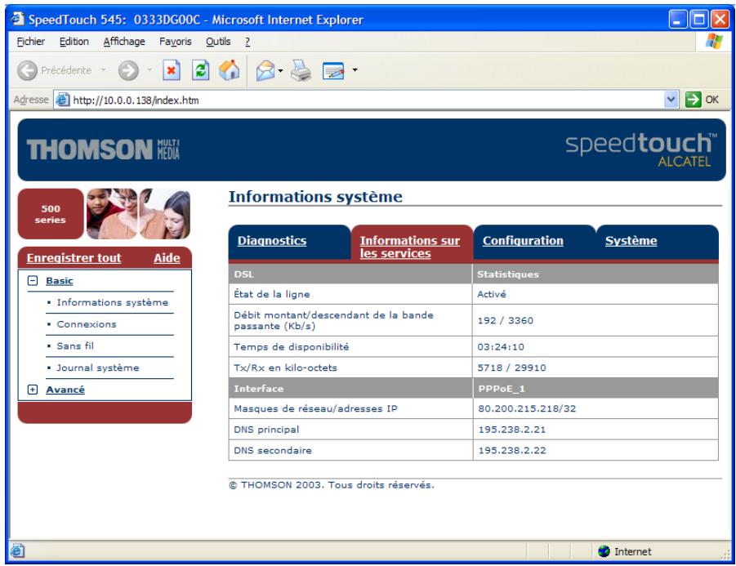Screen dimensions: 736x566
Task: Click the Basic menu link
Action: (x=60, y=281)
